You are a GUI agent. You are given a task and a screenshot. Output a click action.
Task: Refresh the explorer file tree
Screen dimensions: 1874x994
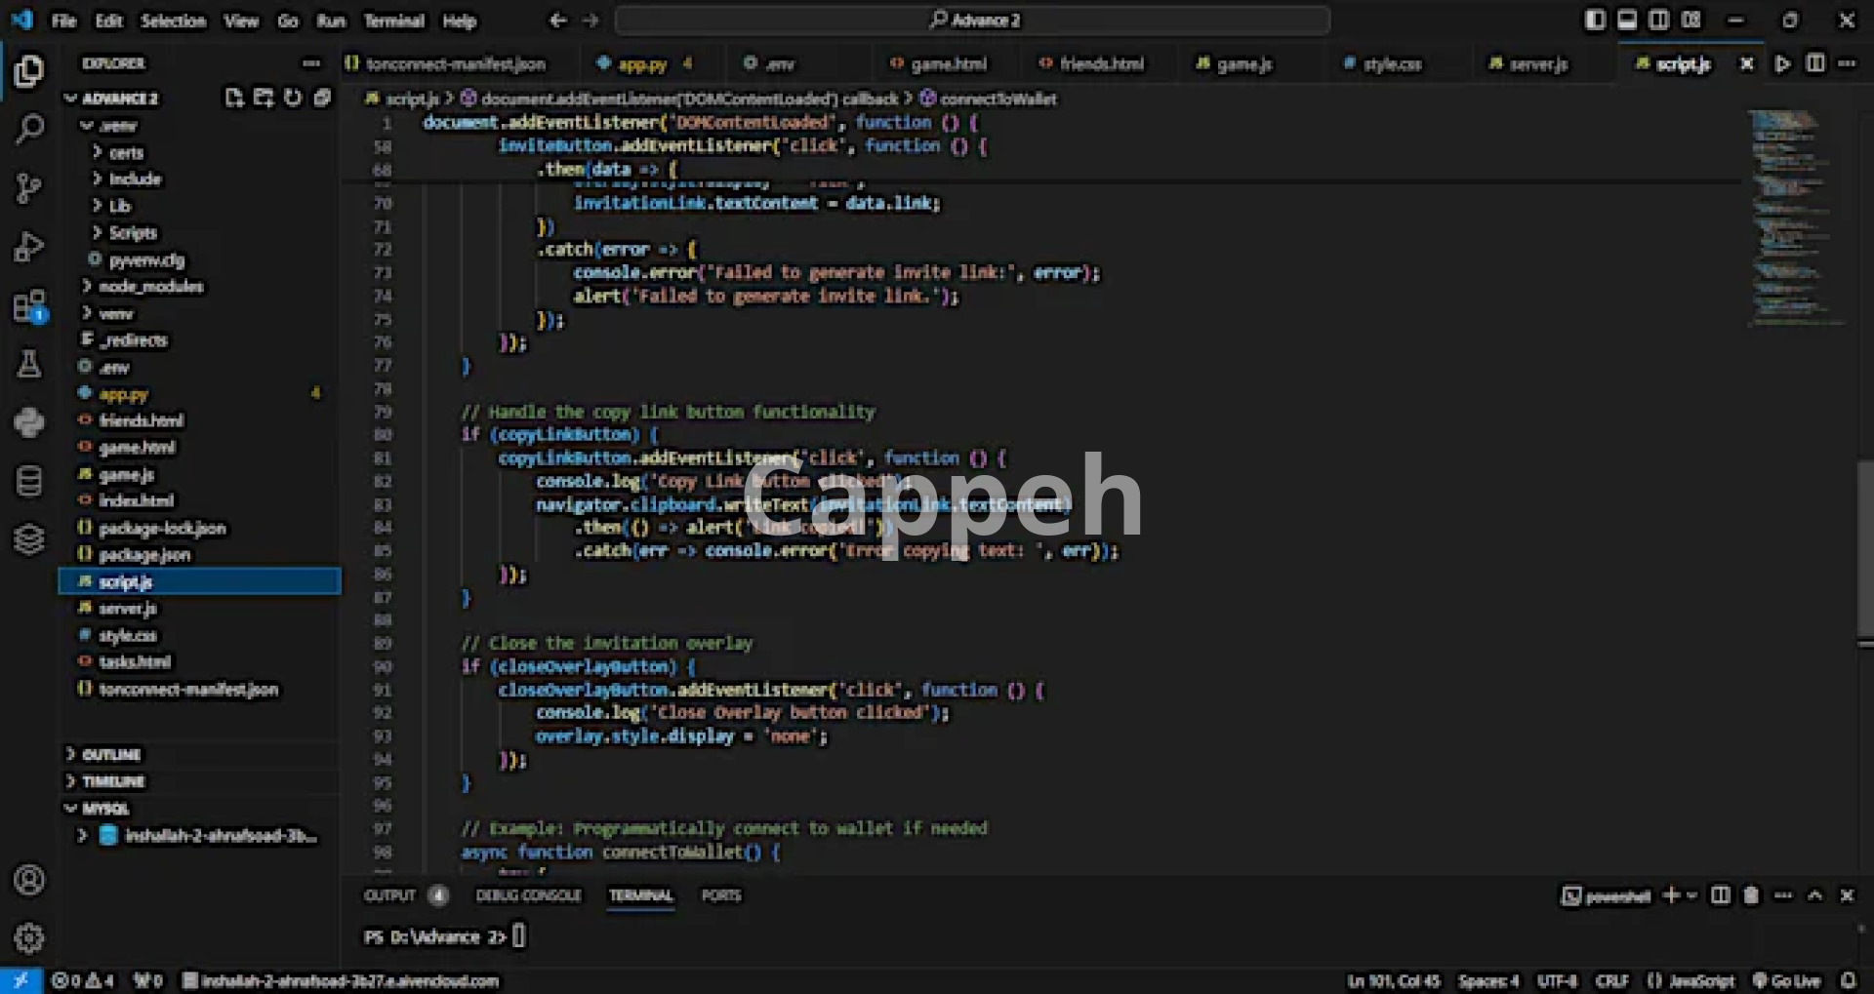click(293, 99)
